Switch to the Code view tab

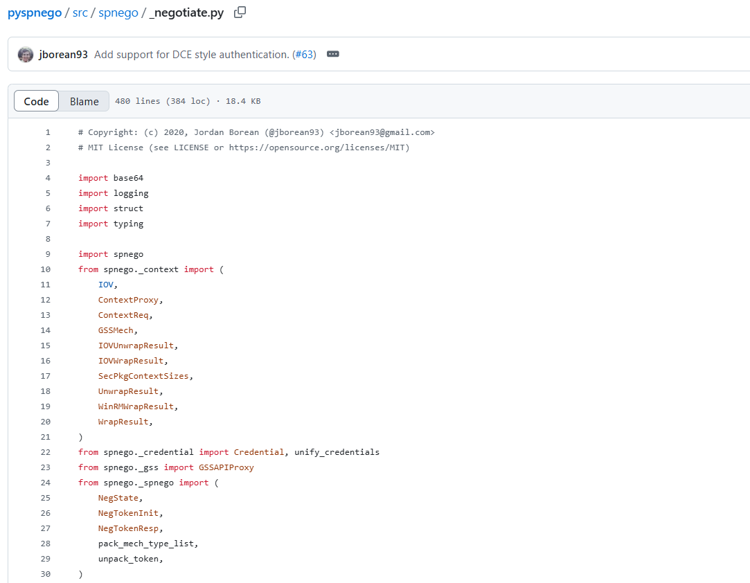tap(37, 101)
